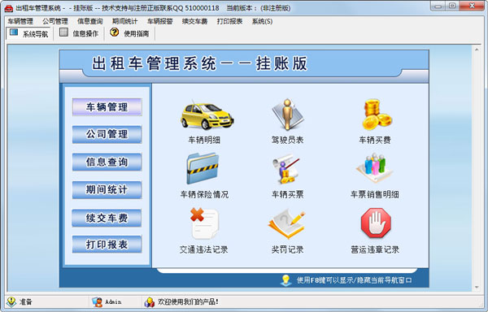Select the 打印报表 sidebar button
This screenshot has width=488, height=312.
[x=107, y=245]
